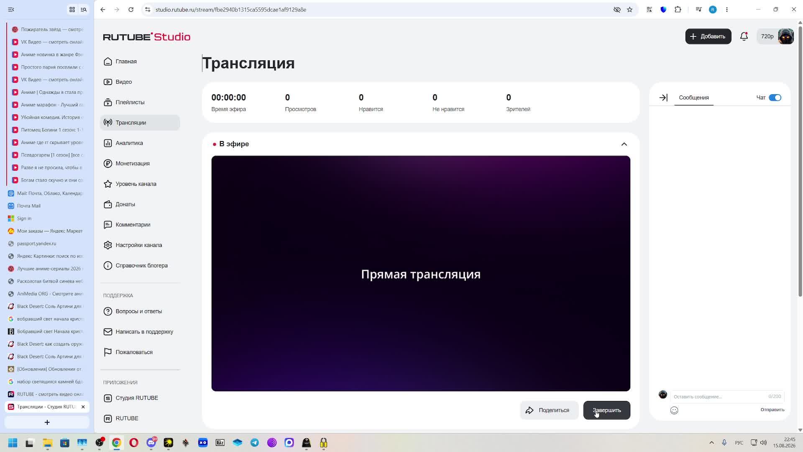
Task: Click the Поделиться button
Action: click(x=549, y=410)
